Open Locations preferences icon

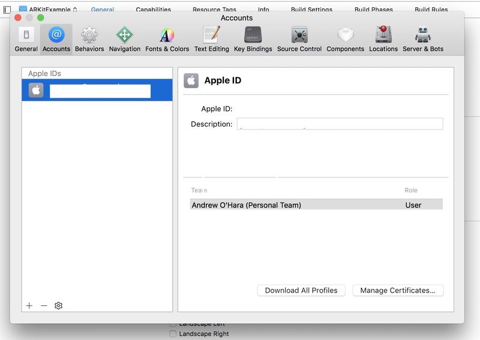point(383,34)
